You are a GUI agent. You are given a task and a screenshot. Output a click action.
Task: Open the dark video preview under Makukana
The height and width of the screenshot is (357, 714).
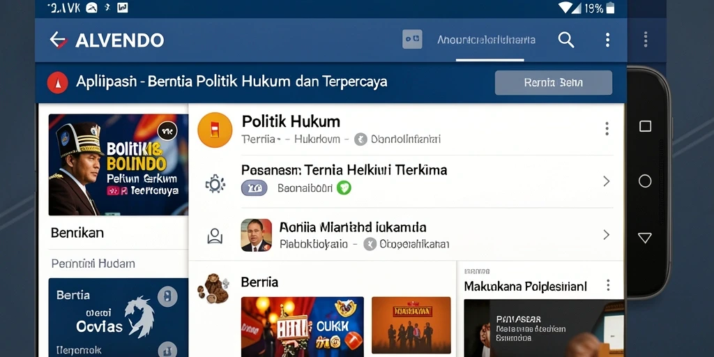(x=544, y=328)
